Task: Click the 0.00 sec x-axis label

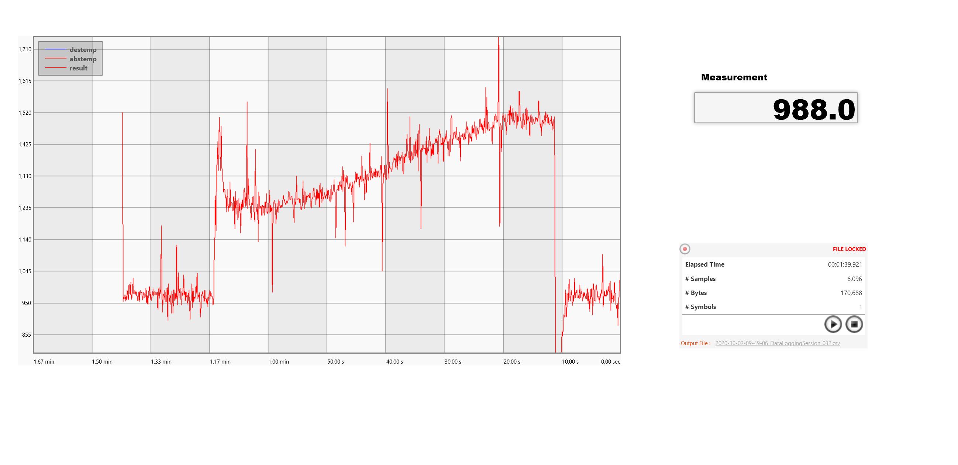Action: tap(610, 362)
